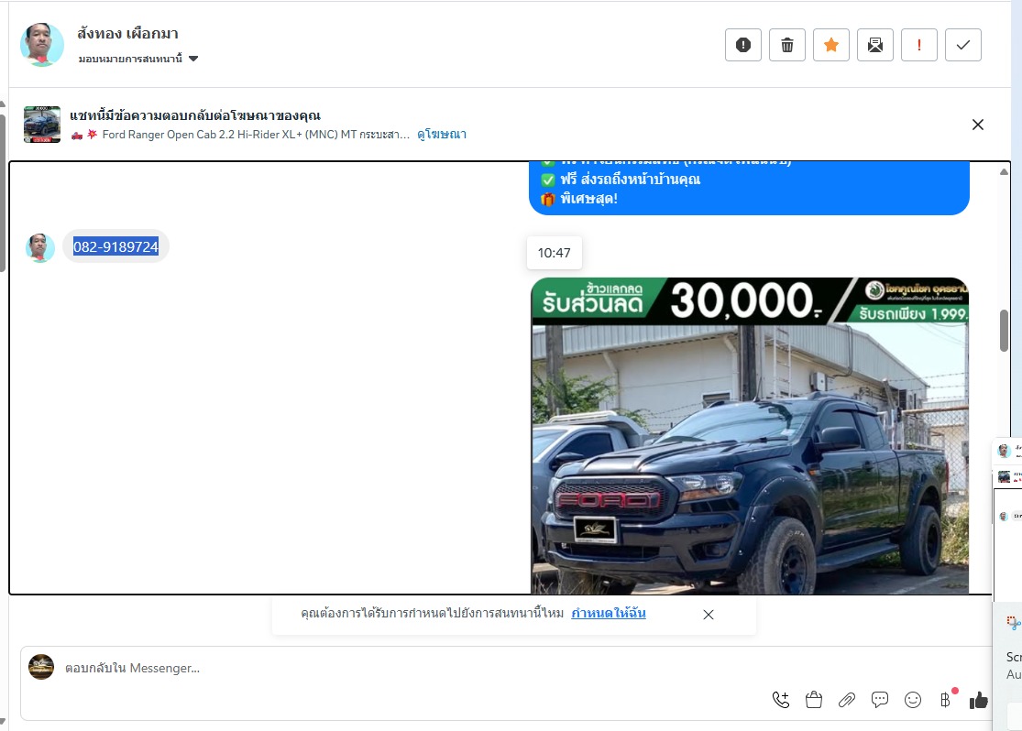The height and width of the screenshot is (731, 1022).
Task: Attach a file with paperclip icon
Action: [847, 700]
